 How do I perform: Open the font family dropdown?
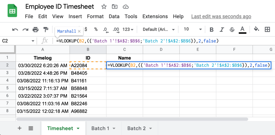coord(159,29)
